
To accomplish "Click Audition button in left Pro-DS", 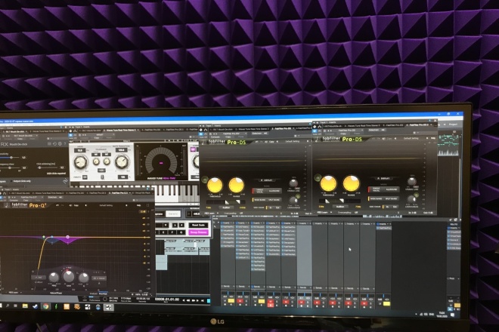I will point(226,207).
